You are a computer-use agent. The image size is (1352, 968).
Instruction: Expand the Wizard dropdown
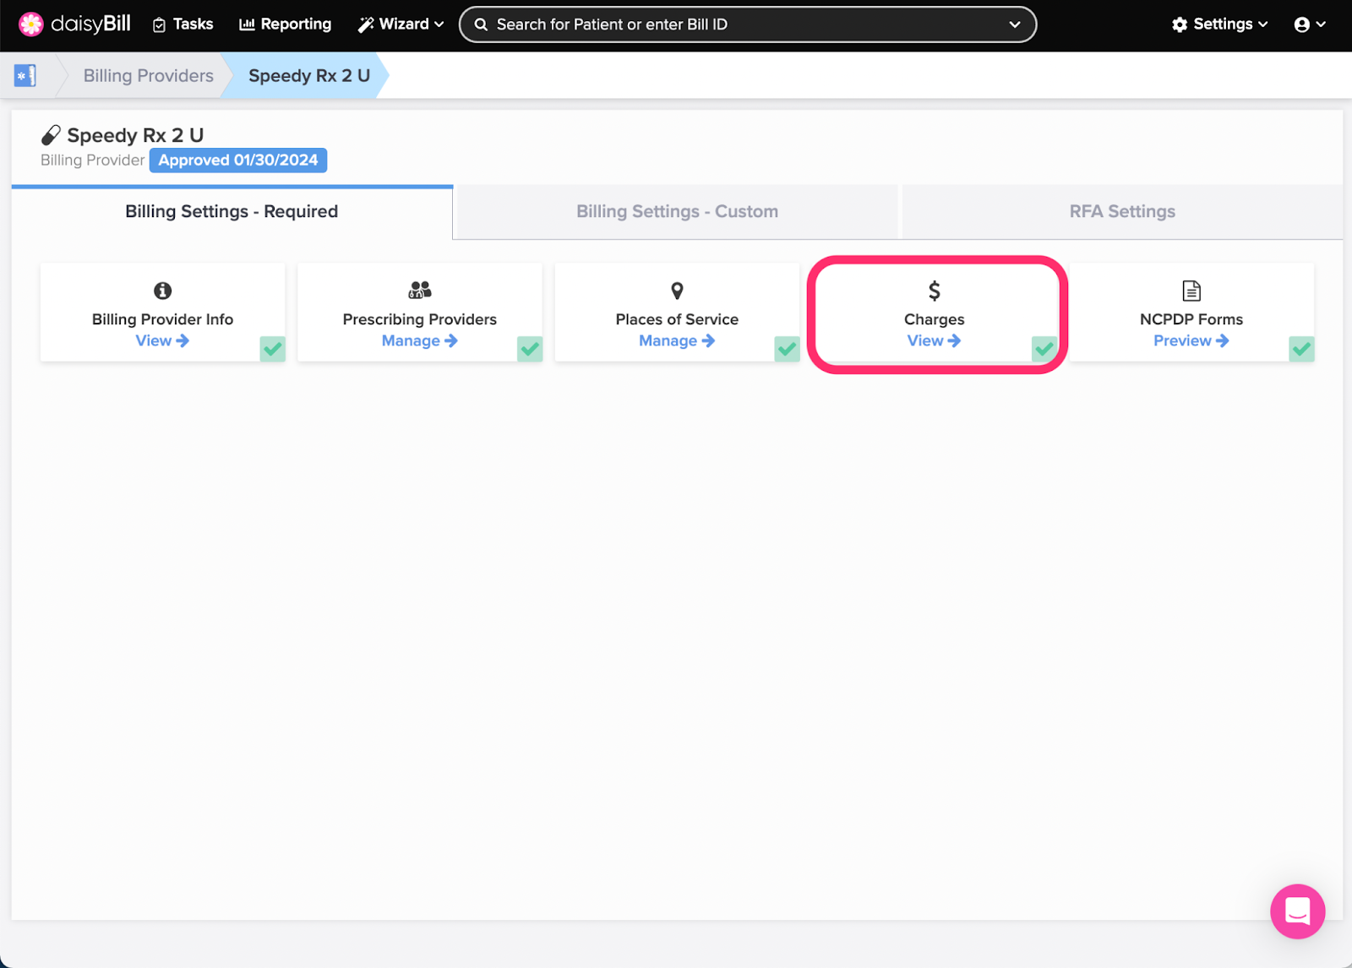click(401, 24)
